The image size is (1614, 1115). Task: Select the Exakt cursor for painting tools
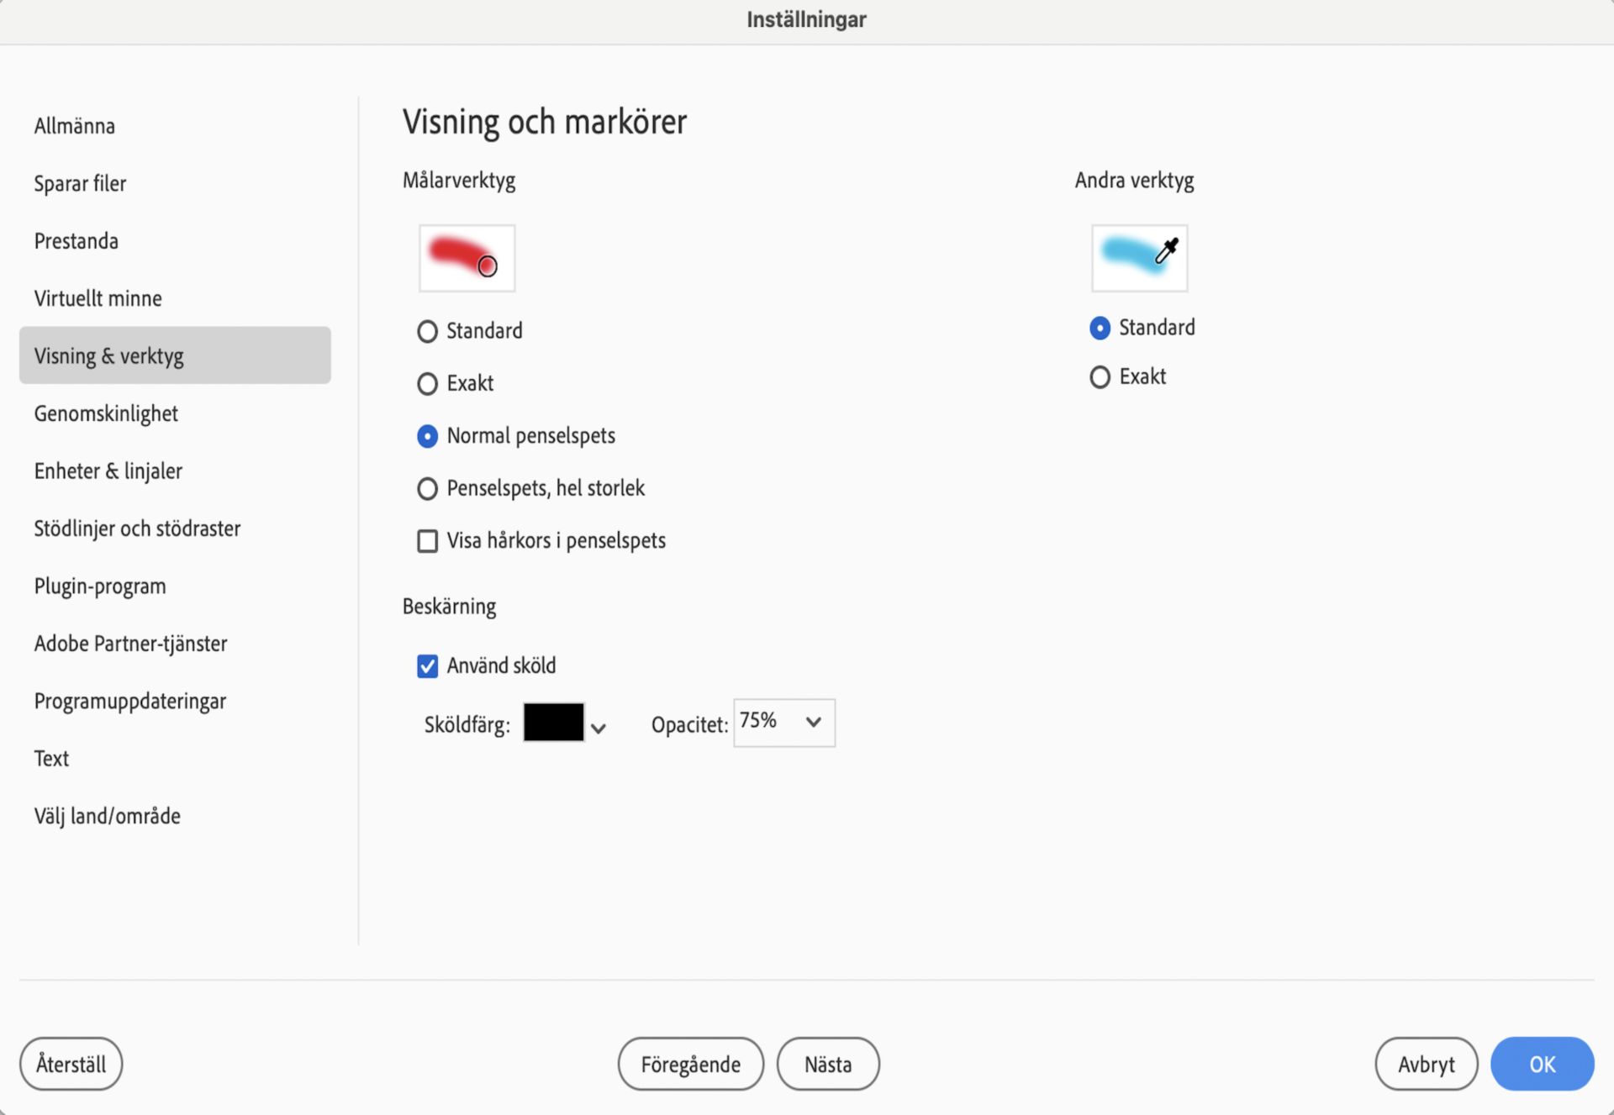pyautogui.click(x=425, y=381)
